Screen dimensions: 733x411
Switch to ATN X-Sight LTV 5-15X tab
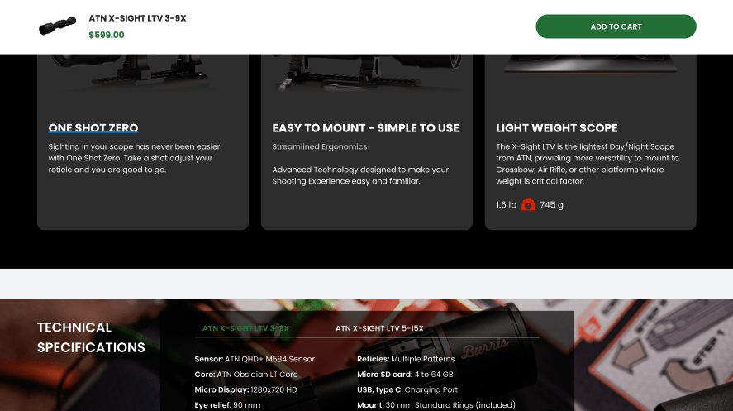coord(379,328)
